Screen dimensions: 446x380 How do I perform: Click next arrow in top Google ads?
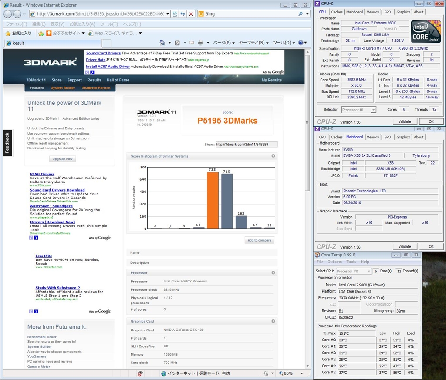(x=92, y=73)
